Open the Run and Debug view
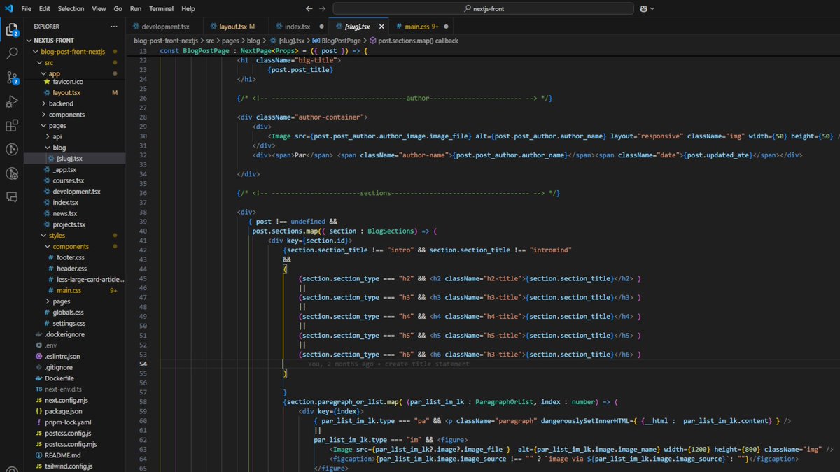The height and width of the screenshot is (472, 840). tap(12, 101)
